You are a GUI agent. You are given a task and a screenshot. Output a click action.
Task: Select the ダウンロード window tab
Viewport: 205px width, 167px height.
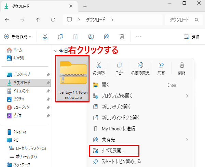pos(39,6)
